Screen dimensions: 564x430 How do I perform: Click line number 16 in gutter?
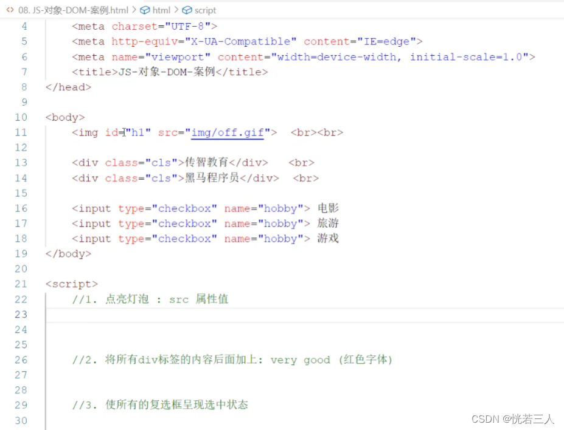tap(21, 208)
